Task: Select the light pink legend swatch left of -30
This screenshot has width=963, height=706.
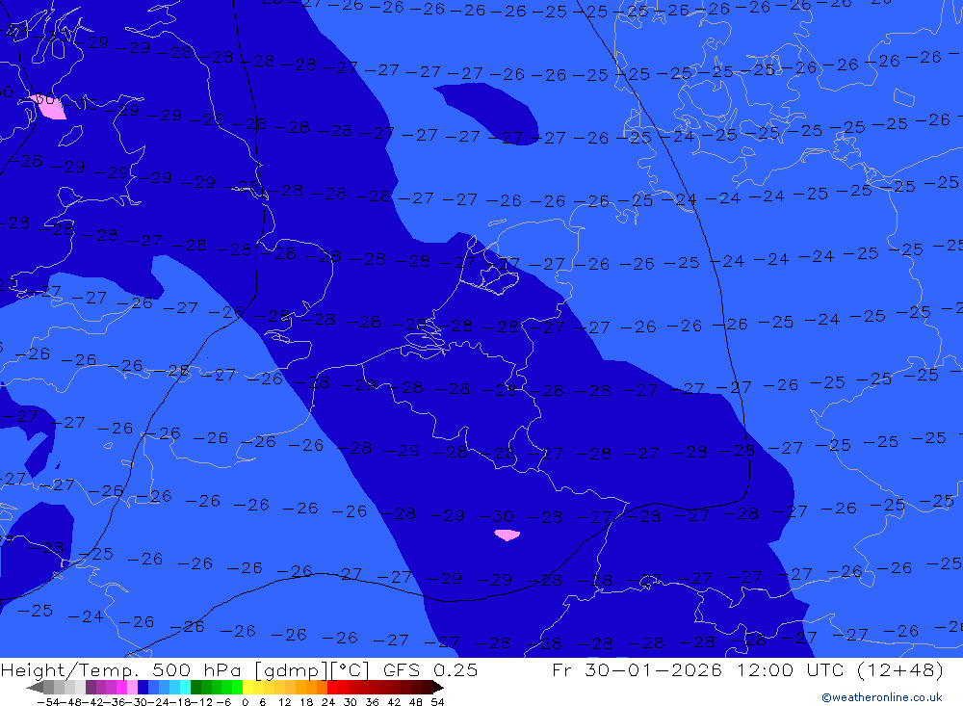Action: tap(132, 688)
